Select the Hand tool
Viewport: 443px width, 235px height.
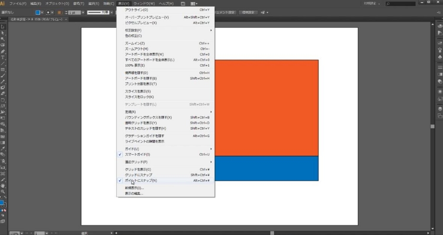point(3,186)
